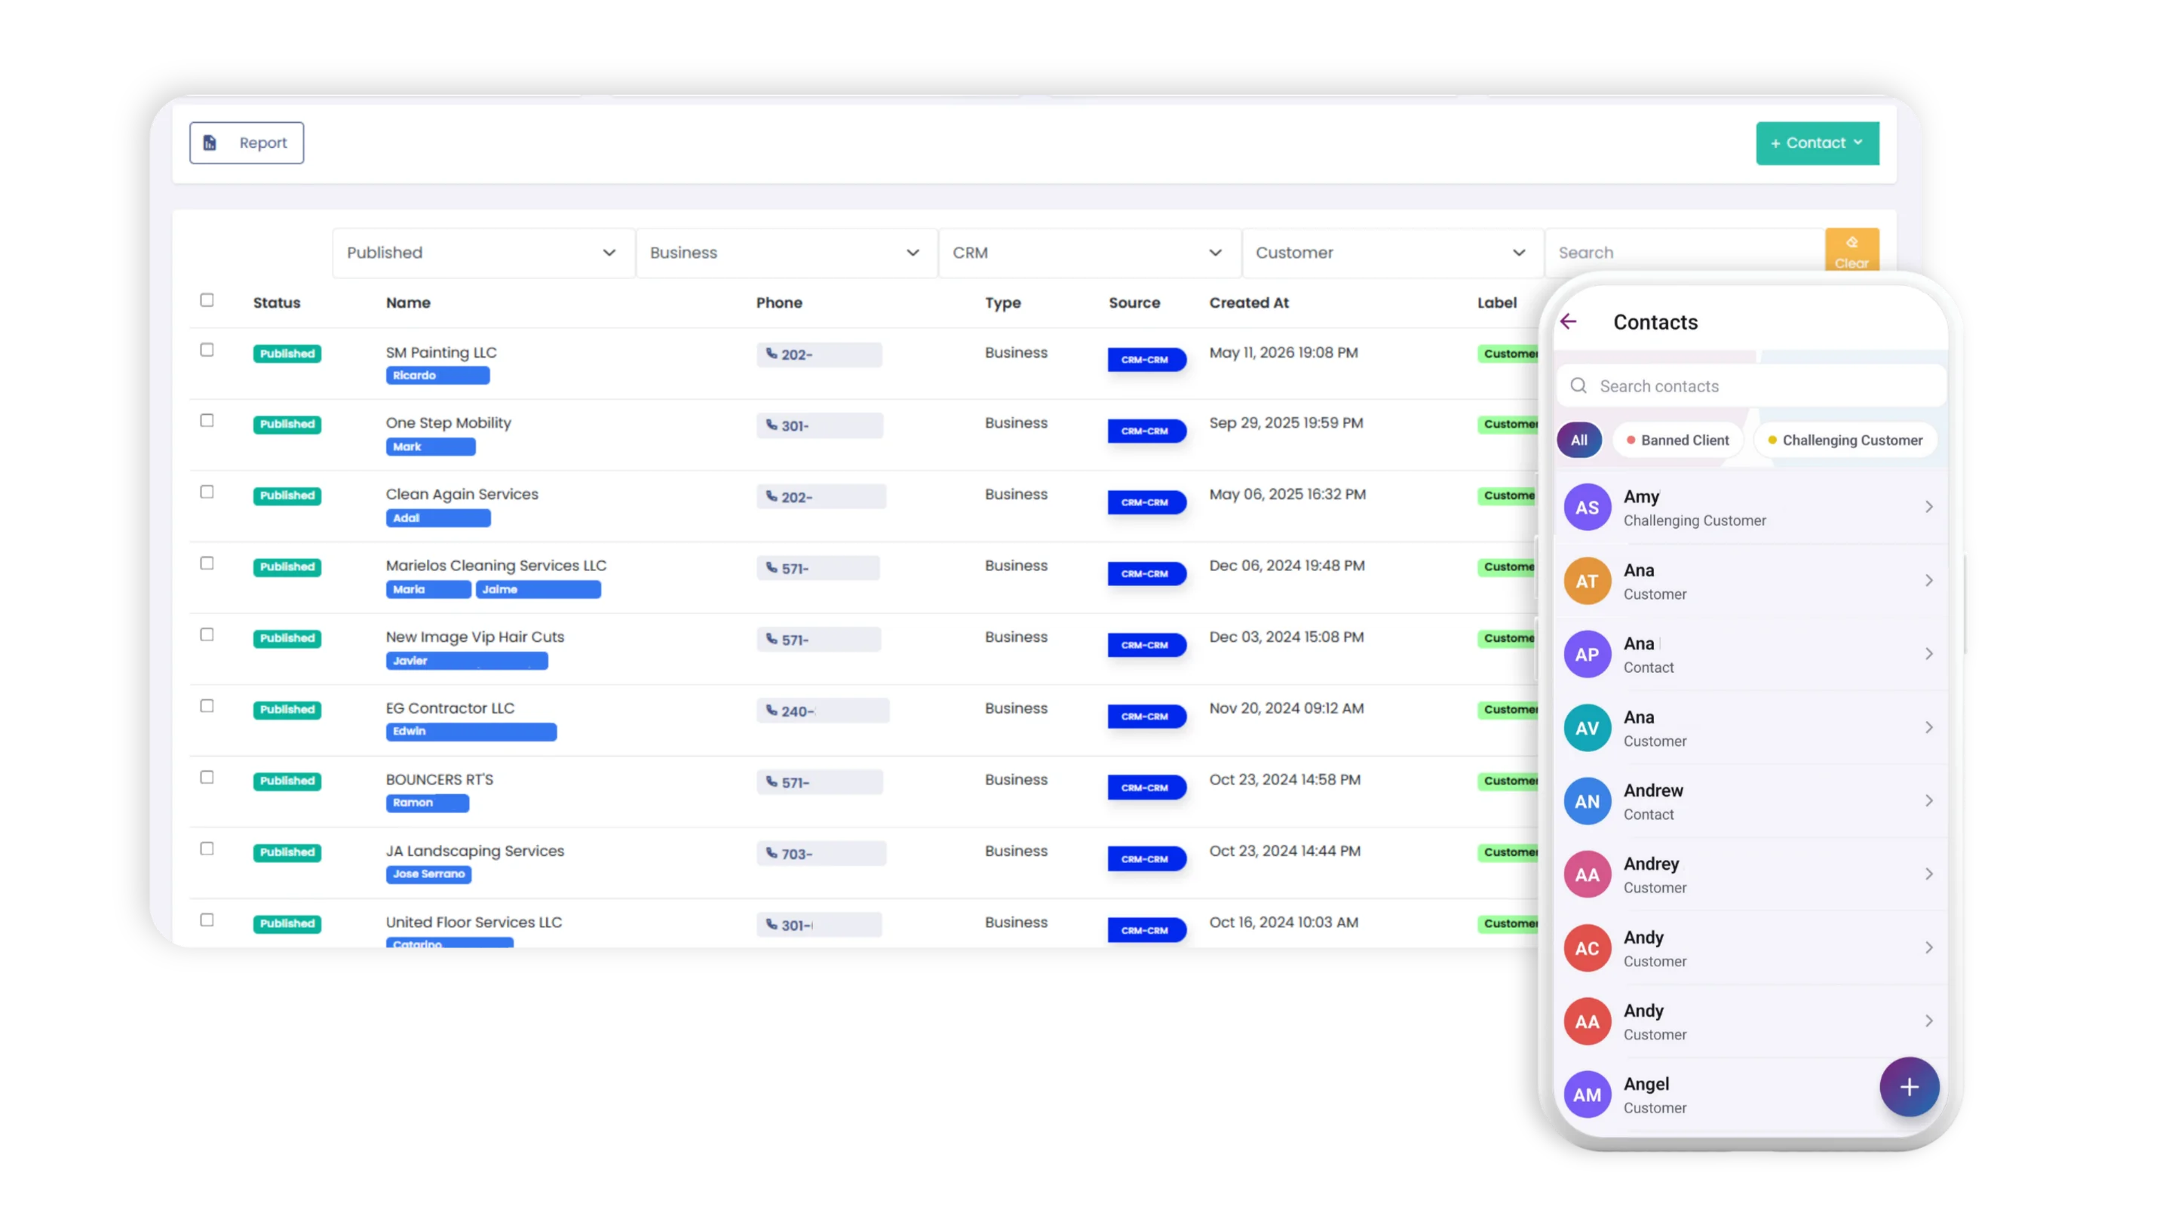Click the Clear filter eraser icon
This screenshot has width=2172, height=1222.
1851,242
